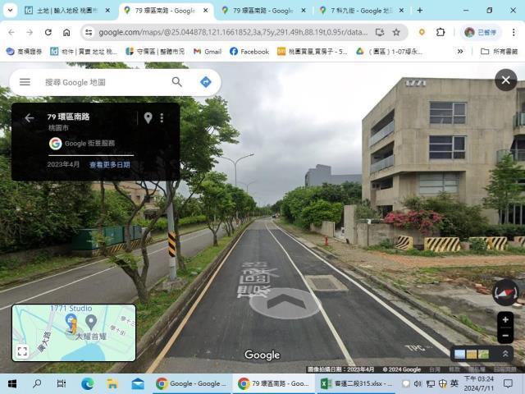The image size is (525, 394).
Task: Click the search magnifier in Maps
Action: pyautogui.click(x=177, y=82)
